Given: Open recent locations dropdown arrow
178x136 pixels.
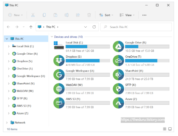Looking at the screenshot, I should 23,27.
